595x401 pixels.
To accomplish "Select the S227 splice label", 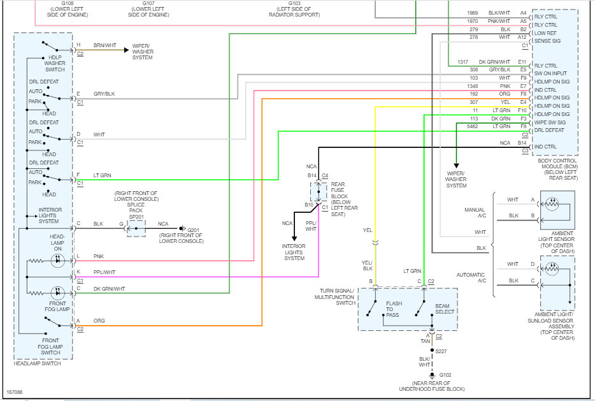I will click(x=441, y=351).
